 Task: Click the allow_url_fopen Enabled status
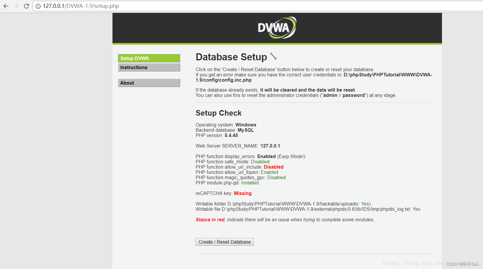269,172
